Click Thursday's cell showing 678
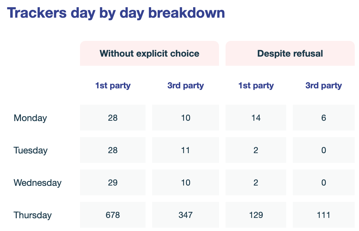Viewport: 359px width, 231px height. [x=113, y=215]
